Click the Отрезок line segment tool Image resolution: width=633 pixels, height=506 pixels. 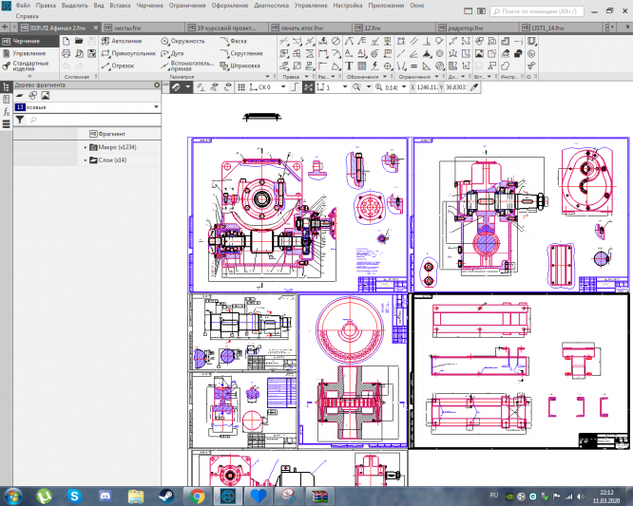(119, 66)
